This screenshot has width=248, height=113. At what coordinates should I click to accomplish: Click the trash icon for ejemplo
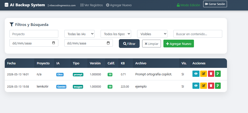coord(211,86)
